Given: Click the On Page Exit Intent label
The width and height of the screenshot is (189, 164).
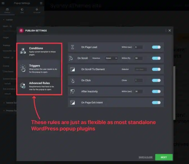Looking at the screenshot, I should click(x=92, y=103).
